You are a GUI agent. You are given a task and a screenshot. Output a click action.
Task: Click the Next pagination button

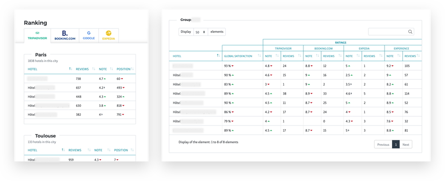[406, 145]
